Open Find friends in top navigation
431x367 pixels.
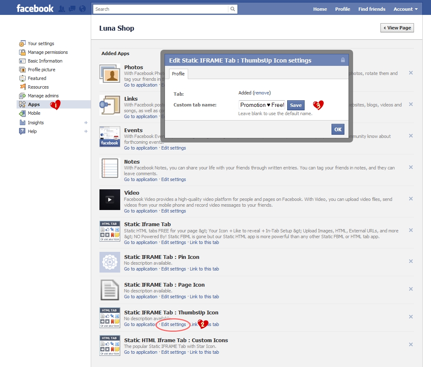tap(372, 9)
